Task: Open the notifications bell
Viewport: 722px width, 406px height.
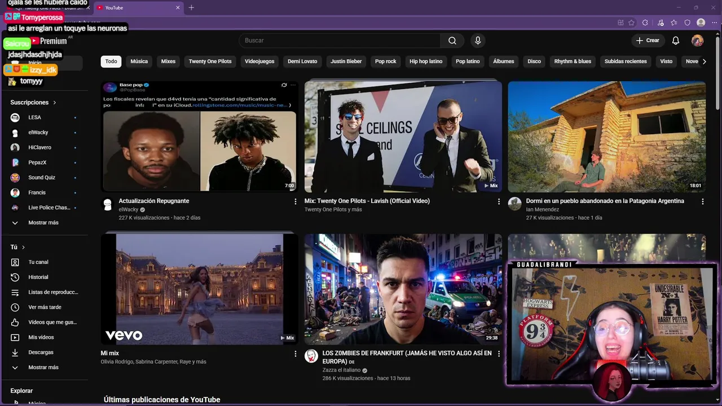Action: [676, 41]
